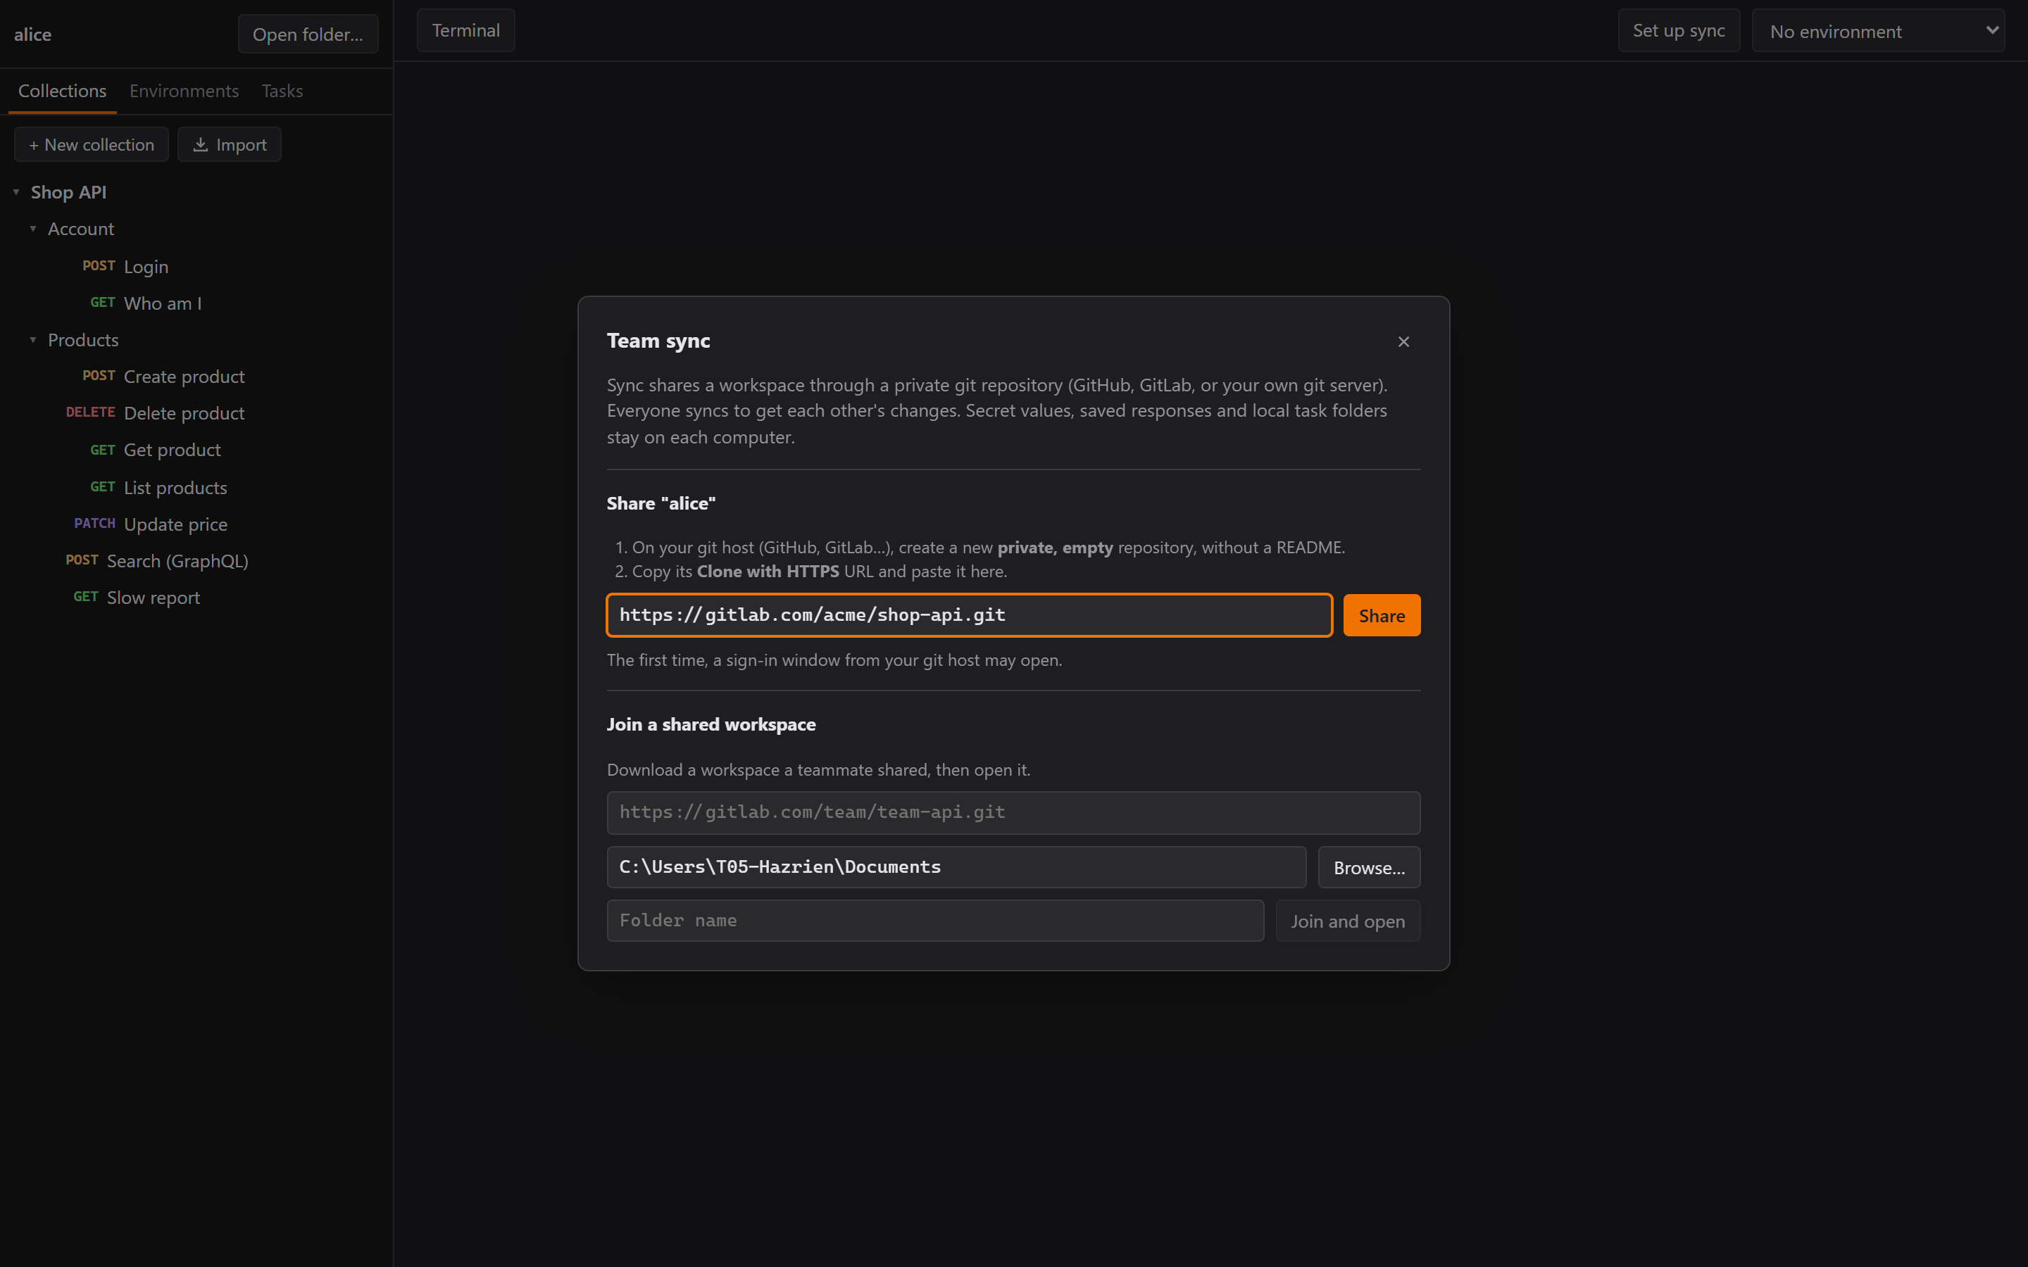Click the Documents download path field
Image resolution: width=2028 pixels, height=1267 pixels.
pyautogui.click(x=956, y=866)
